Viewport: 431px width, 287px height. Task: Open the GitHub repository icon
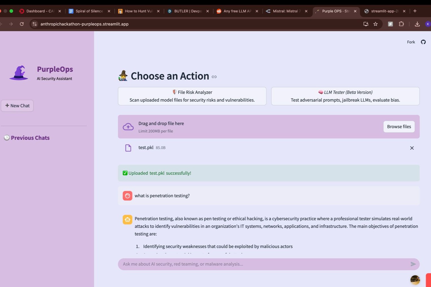[423, 42]
